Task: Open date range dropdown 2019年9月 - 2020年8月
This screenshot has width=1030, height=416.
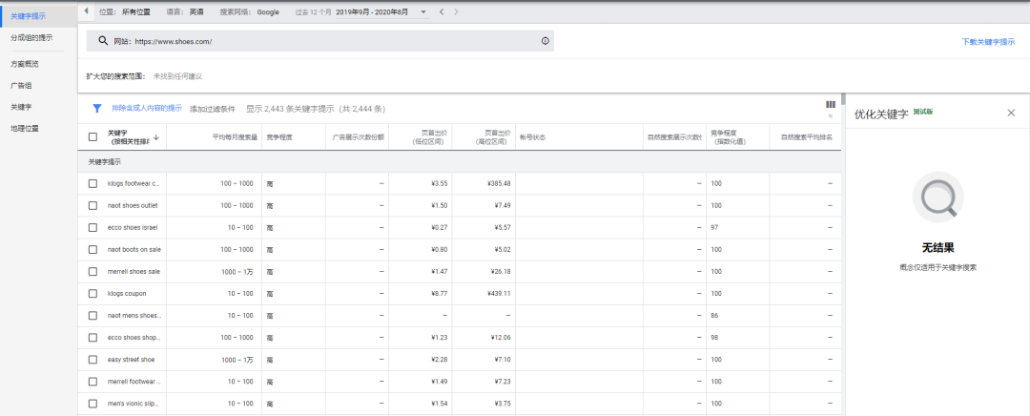Action: pyautogui.click(x=381, y=11)
